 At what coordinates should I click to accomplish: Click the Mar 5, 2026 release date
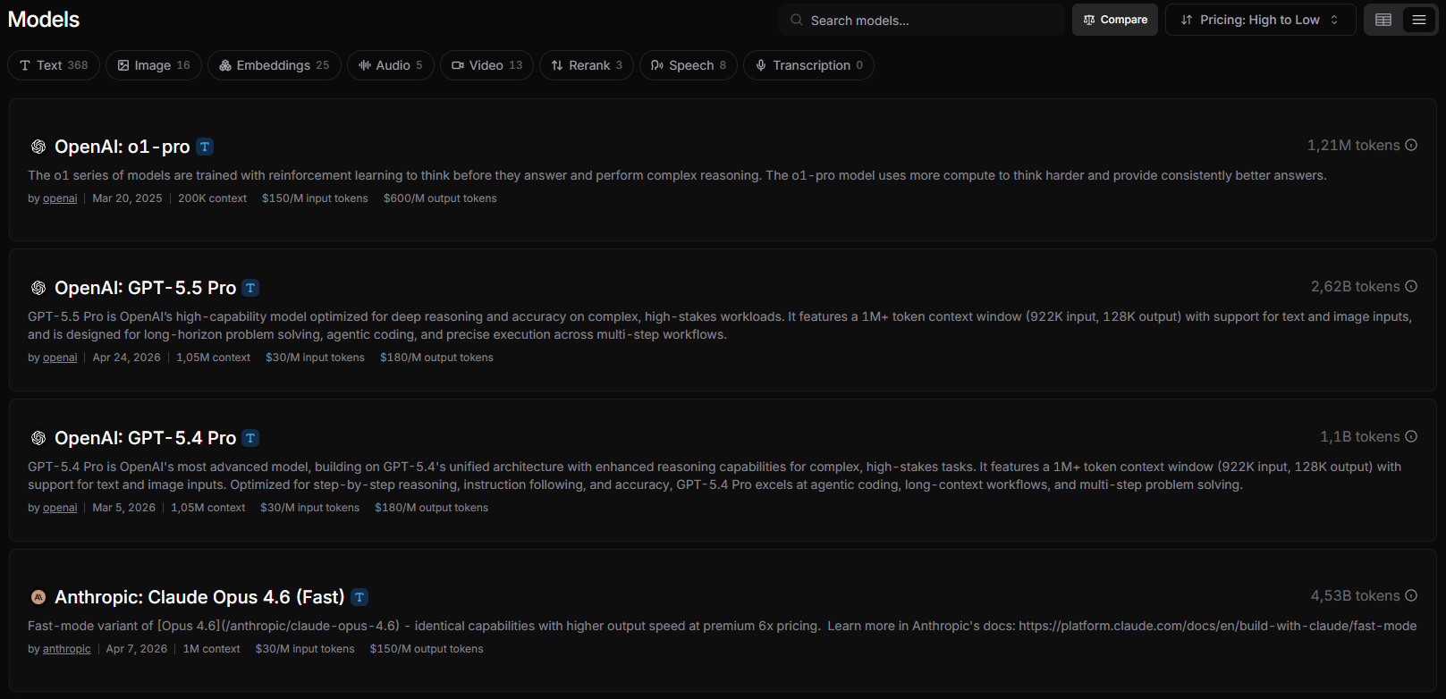(124, 508)
